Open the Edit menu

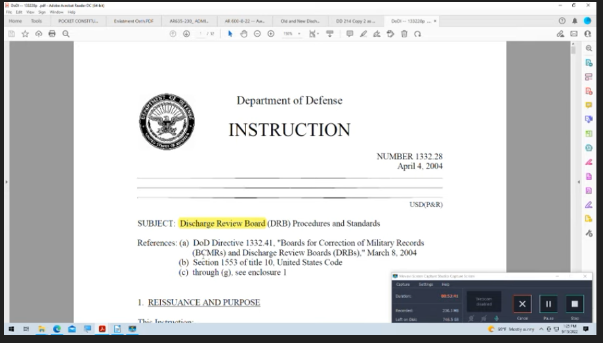19,12
